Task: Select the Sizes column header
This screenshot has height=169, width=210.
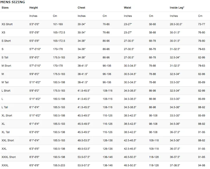Action: click(5, 8)
